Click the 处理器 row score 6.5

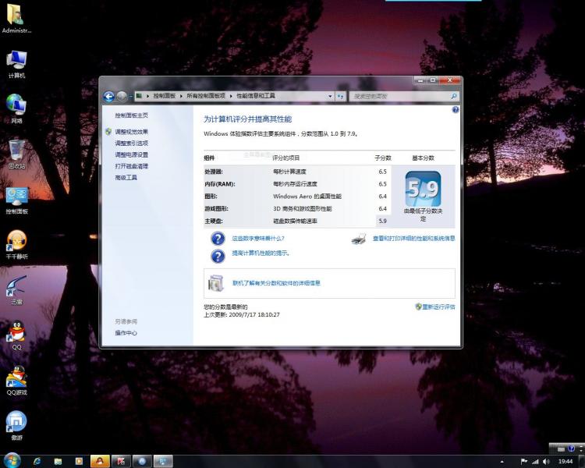[x=382, y=172]
